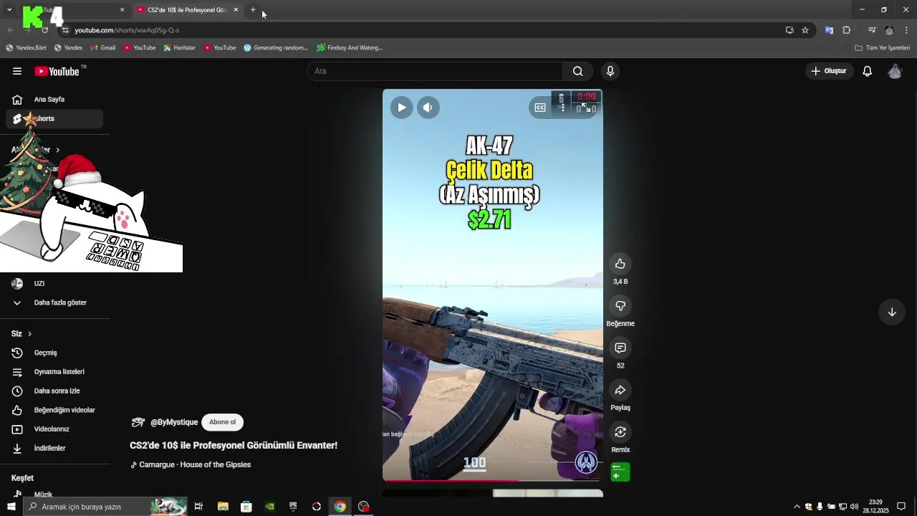Open Daha sonra izle list
Viewport: 917px width, 516px height.
(54, 391)
